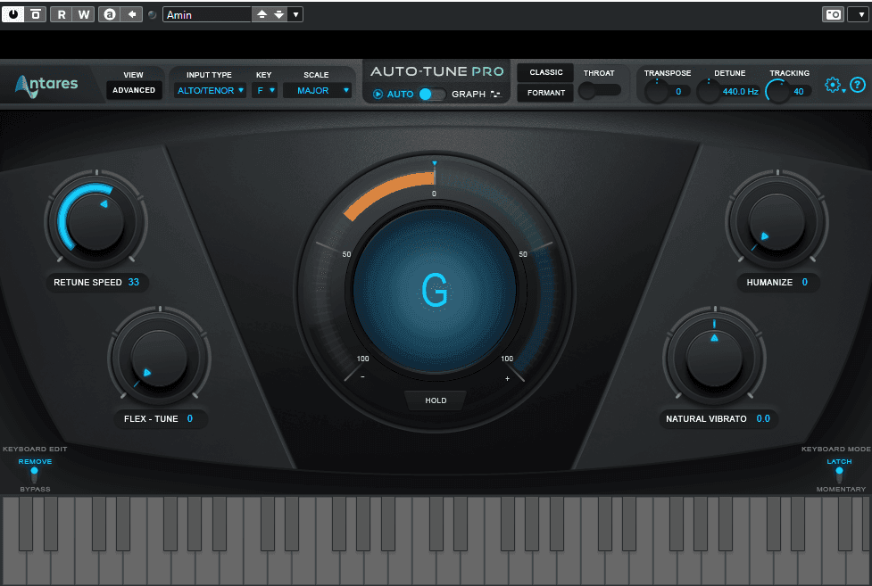This screenshot has width=872, height=586.
Task: Click the Amin preset name field
Action: pos(207,14)
